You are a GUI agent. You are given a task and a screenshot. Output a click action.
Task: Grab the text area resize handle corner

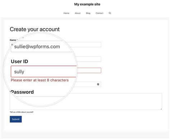click(161, 109)
